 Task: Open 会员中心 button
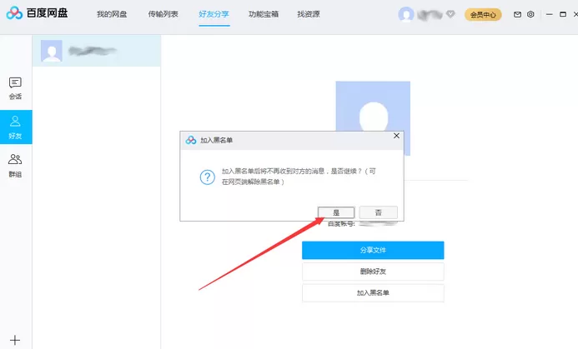tap(483, 15)
